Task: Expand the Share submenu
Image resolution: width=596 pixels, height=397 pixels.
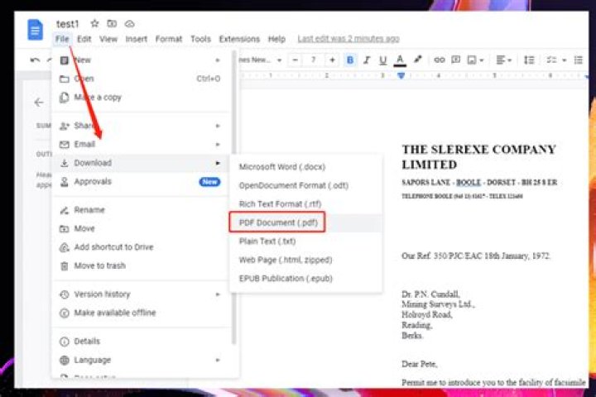Action: [x=141, y=126]
